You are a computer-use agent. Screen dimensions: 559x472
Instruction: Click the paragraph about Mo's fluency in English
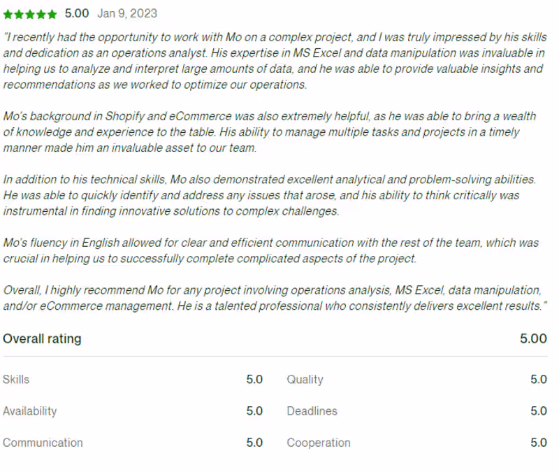(x=270, y=250)
